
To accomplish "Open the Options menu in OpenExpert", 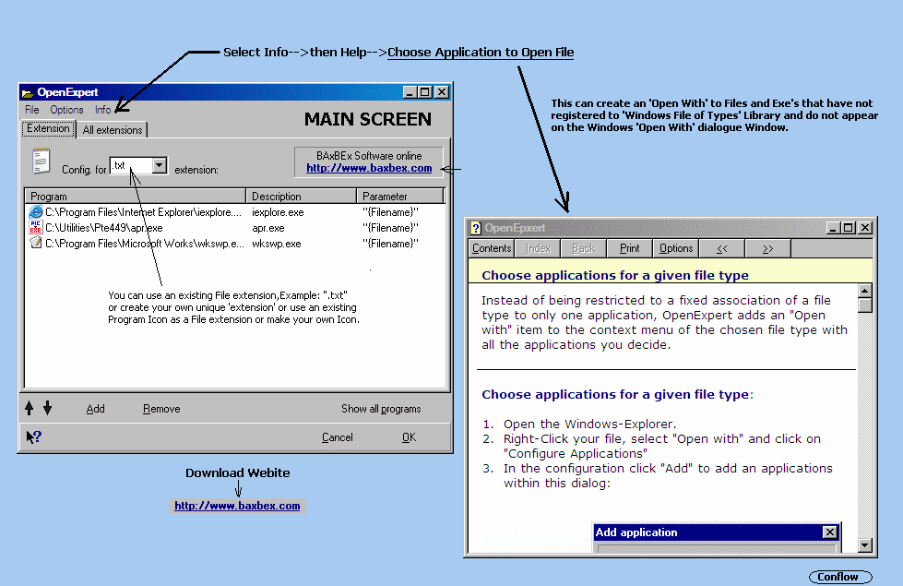I will point(66,110).
